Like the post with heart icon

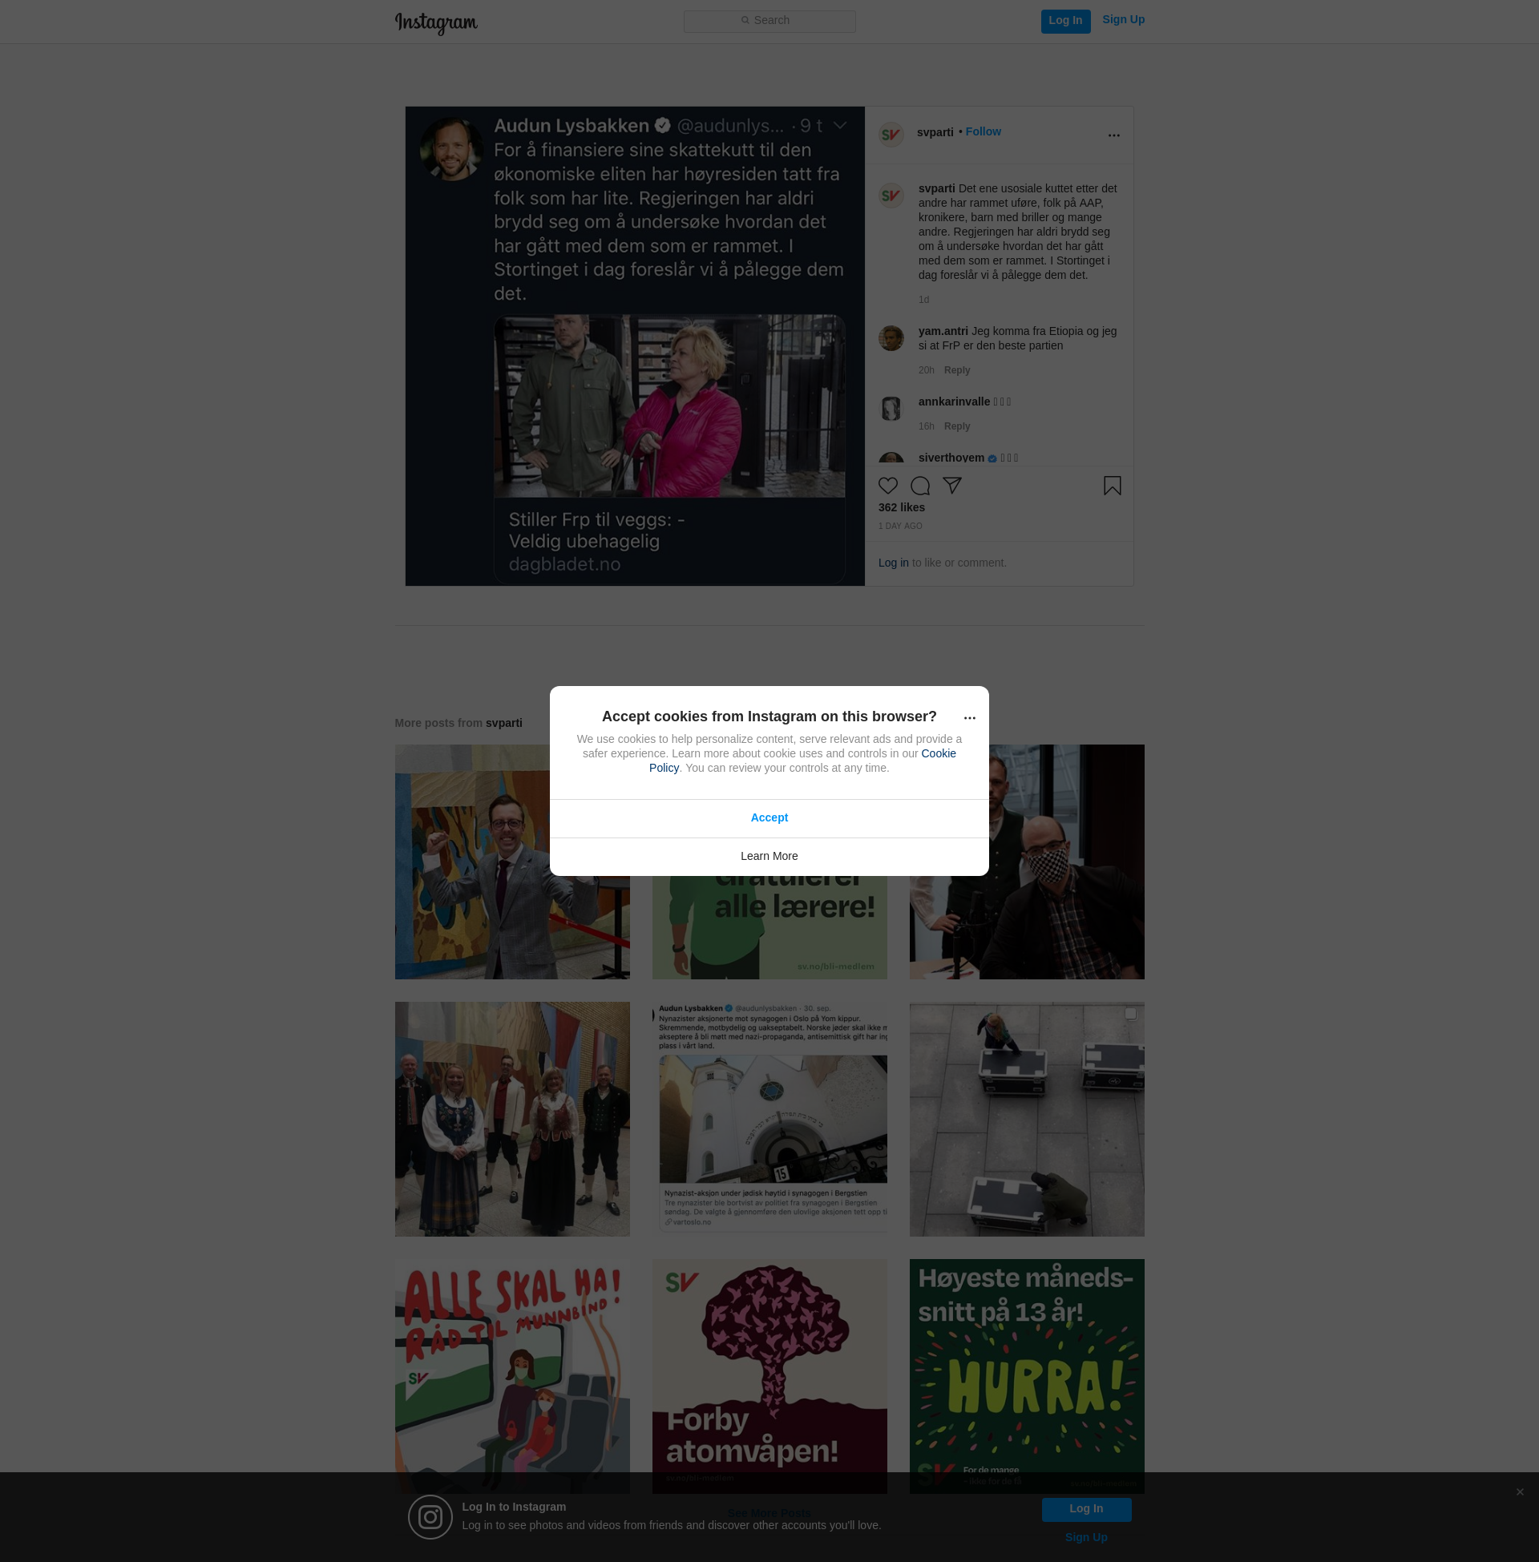887,486
